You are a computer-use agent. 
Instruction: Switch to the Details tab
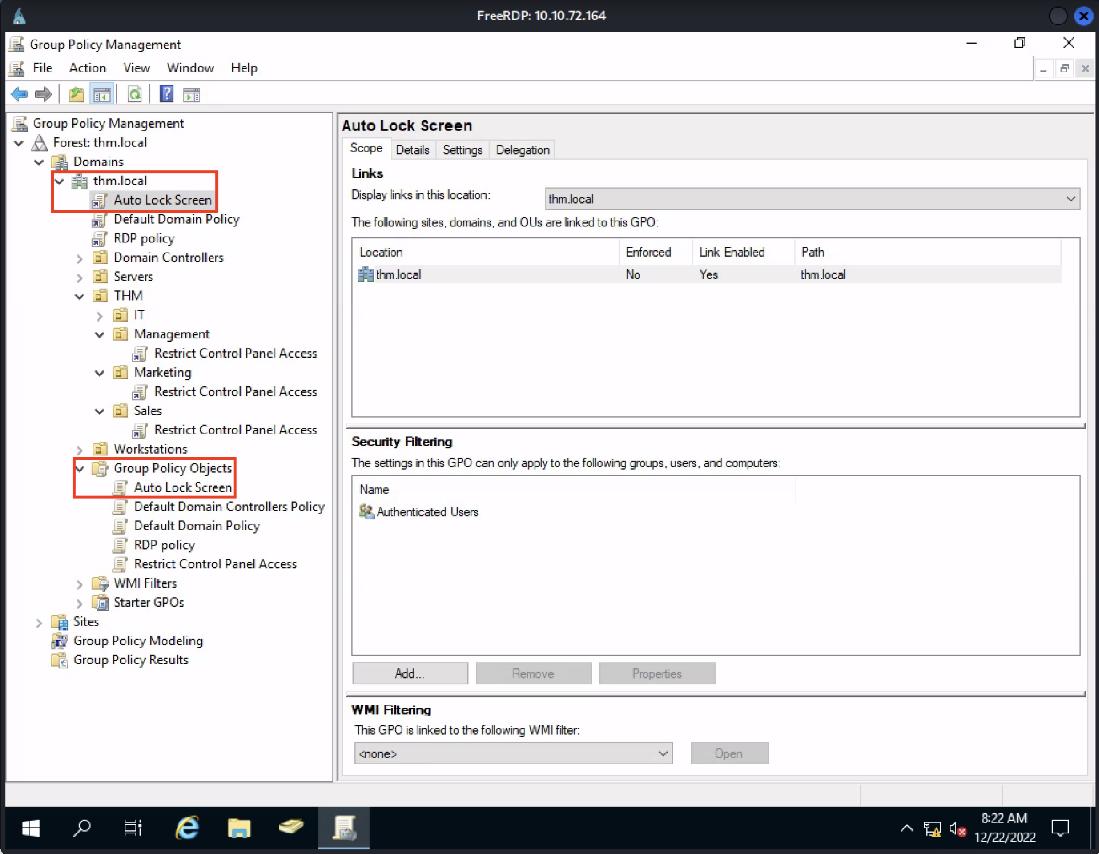[412, 150]
